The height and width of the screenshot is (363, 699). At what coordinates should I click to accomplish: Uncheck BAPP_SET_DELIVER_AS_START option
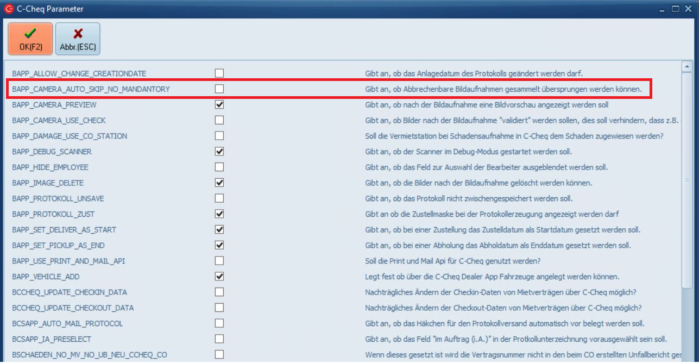(219, 229)
